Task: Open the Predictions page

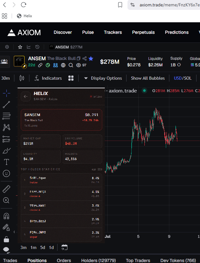Action: click(177, 32)
